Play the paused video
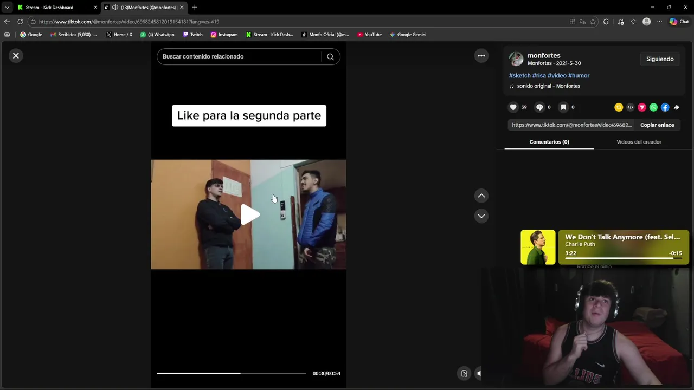The height and width of the screenshot is (390, 694). (x=249, y=214)
